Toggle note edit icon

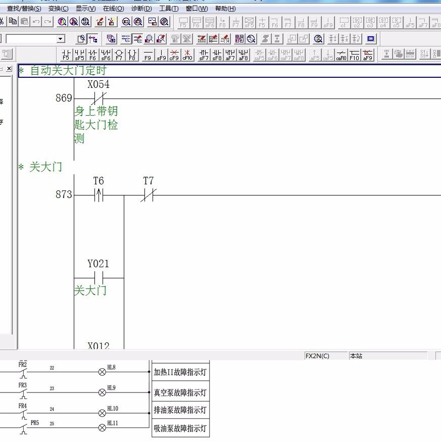coord(225,38)
